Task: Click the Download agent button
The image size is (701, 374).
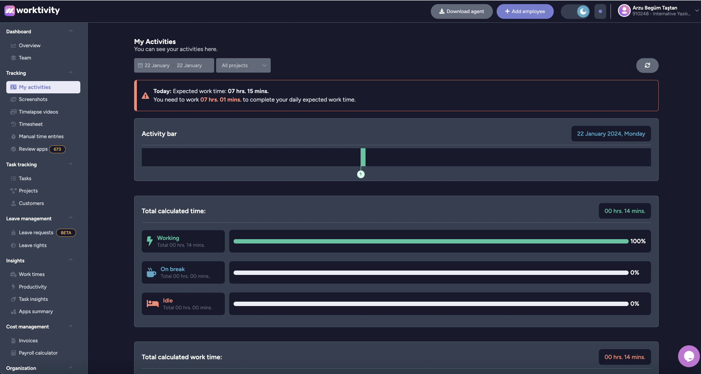Action: [461, 11]
